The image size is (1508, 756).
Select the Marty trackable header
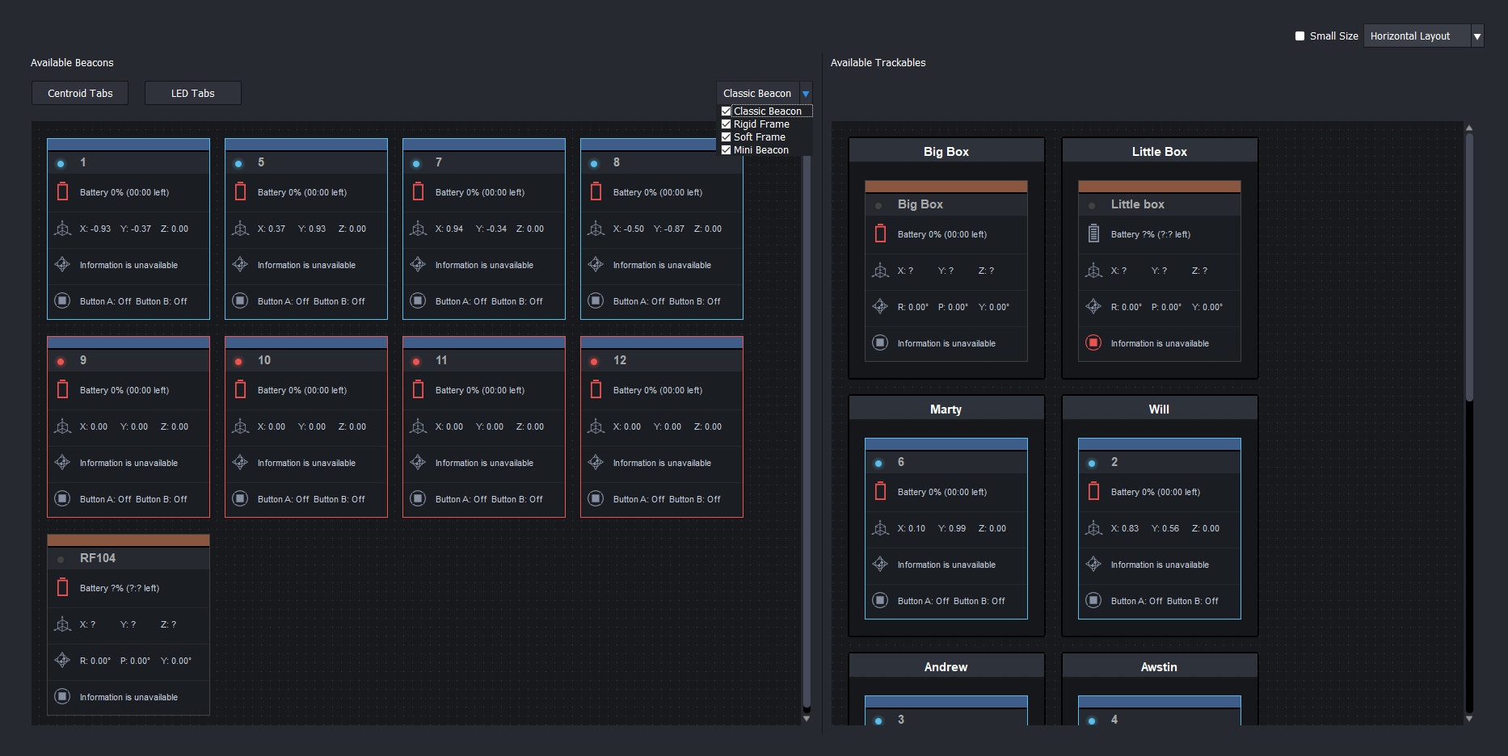(x=946, y=409)
